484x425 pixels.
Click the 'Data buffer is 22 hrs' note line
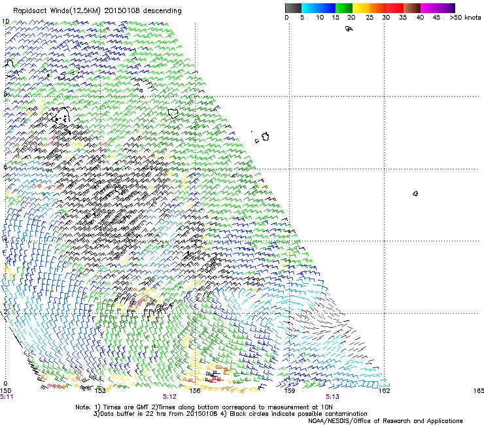pyautogui.click(x=230, y=414)
